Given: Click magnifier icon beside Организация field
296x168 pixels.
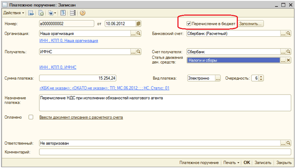Looking at the screenshot, I should tap(139, 33).
